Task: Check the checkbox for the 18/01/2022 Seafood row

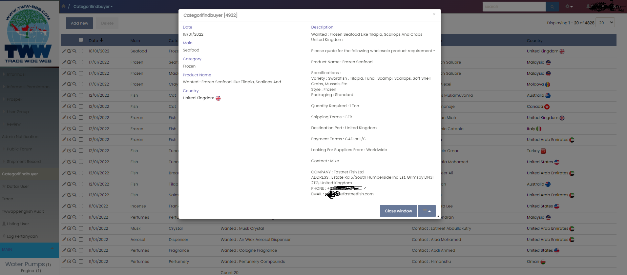Action: pos(81,51)
